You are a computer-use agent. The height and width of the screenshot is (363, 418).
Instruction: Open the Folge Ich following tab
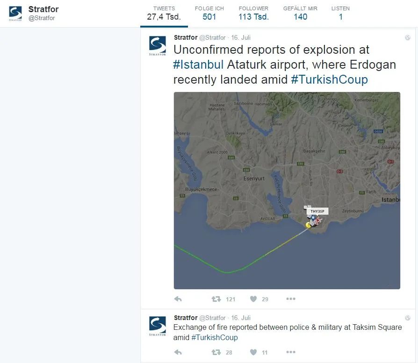209,14
